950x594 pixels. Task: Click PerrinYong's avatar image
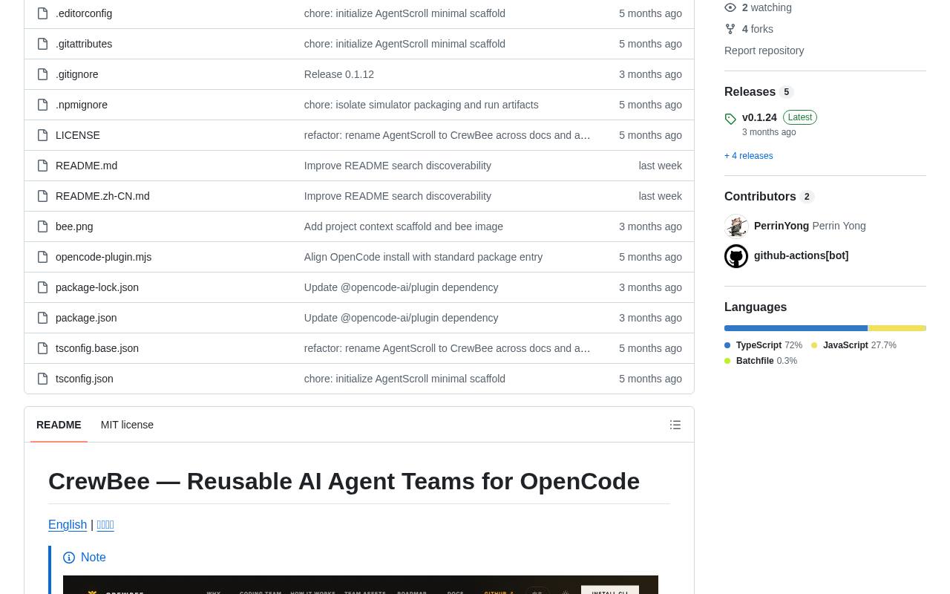pyautogui.click(x=736, y=226)
